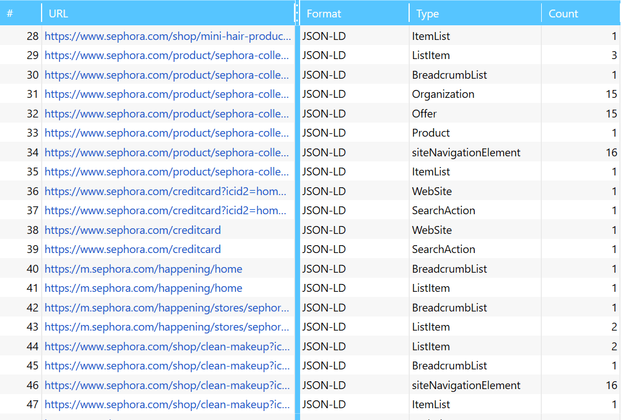The height and width of the screenshot is (420, 621).
Task: Select the SearchAction type cell in row 37
Action: [x=475, y=211]
